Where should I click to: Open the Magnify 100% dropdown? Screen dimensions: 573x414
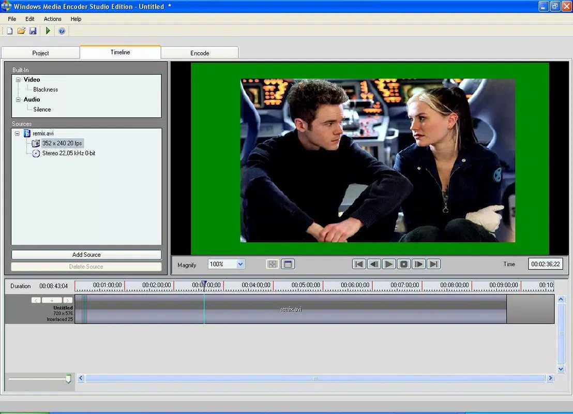240,264
